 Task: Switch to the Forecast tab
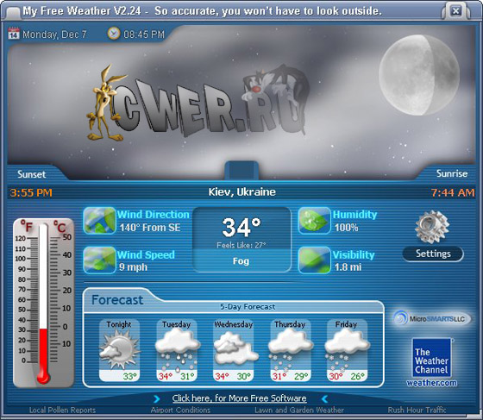117,299
